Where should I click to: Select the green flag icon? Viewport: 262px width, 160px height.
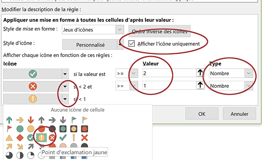click(74, 120)
